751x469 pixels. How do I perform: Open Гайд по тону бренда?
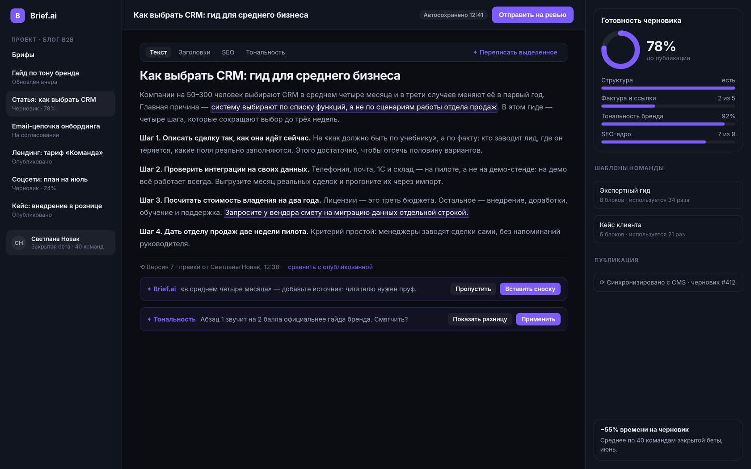tap(61, 77)
